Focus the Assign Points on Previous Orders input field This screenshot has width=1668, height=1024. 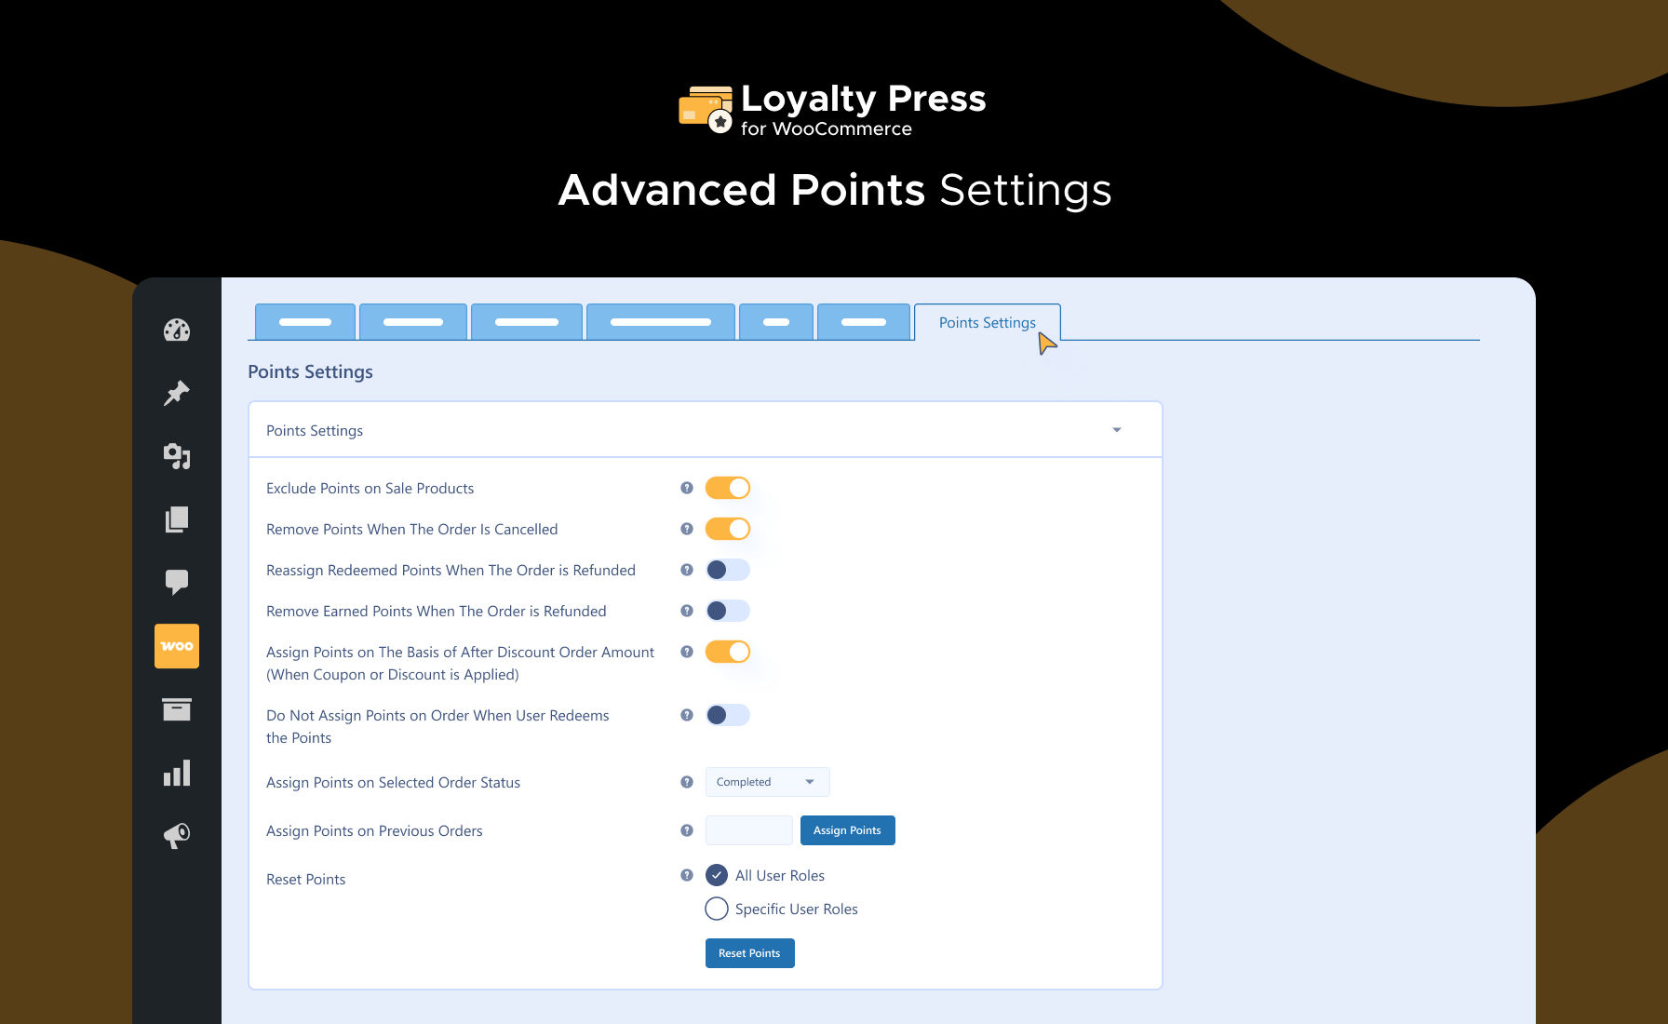click(749, 830)
